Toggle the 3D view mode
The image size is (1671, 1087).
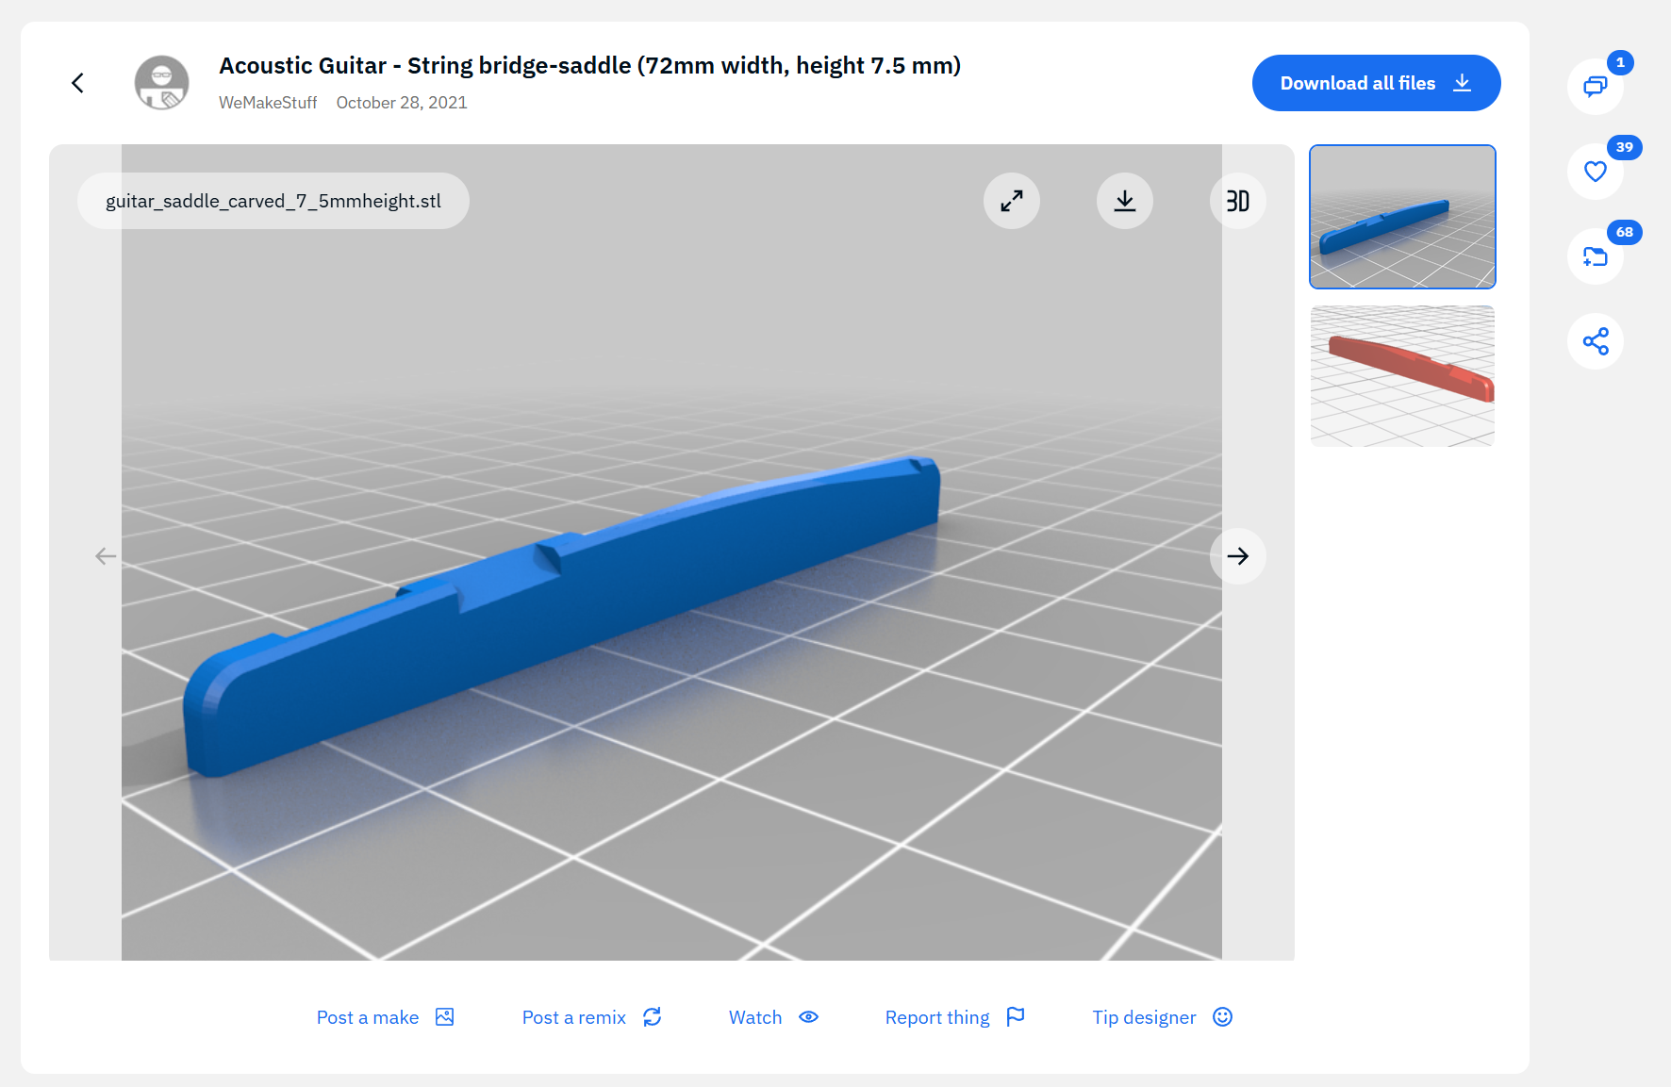tap(1237, 201)
